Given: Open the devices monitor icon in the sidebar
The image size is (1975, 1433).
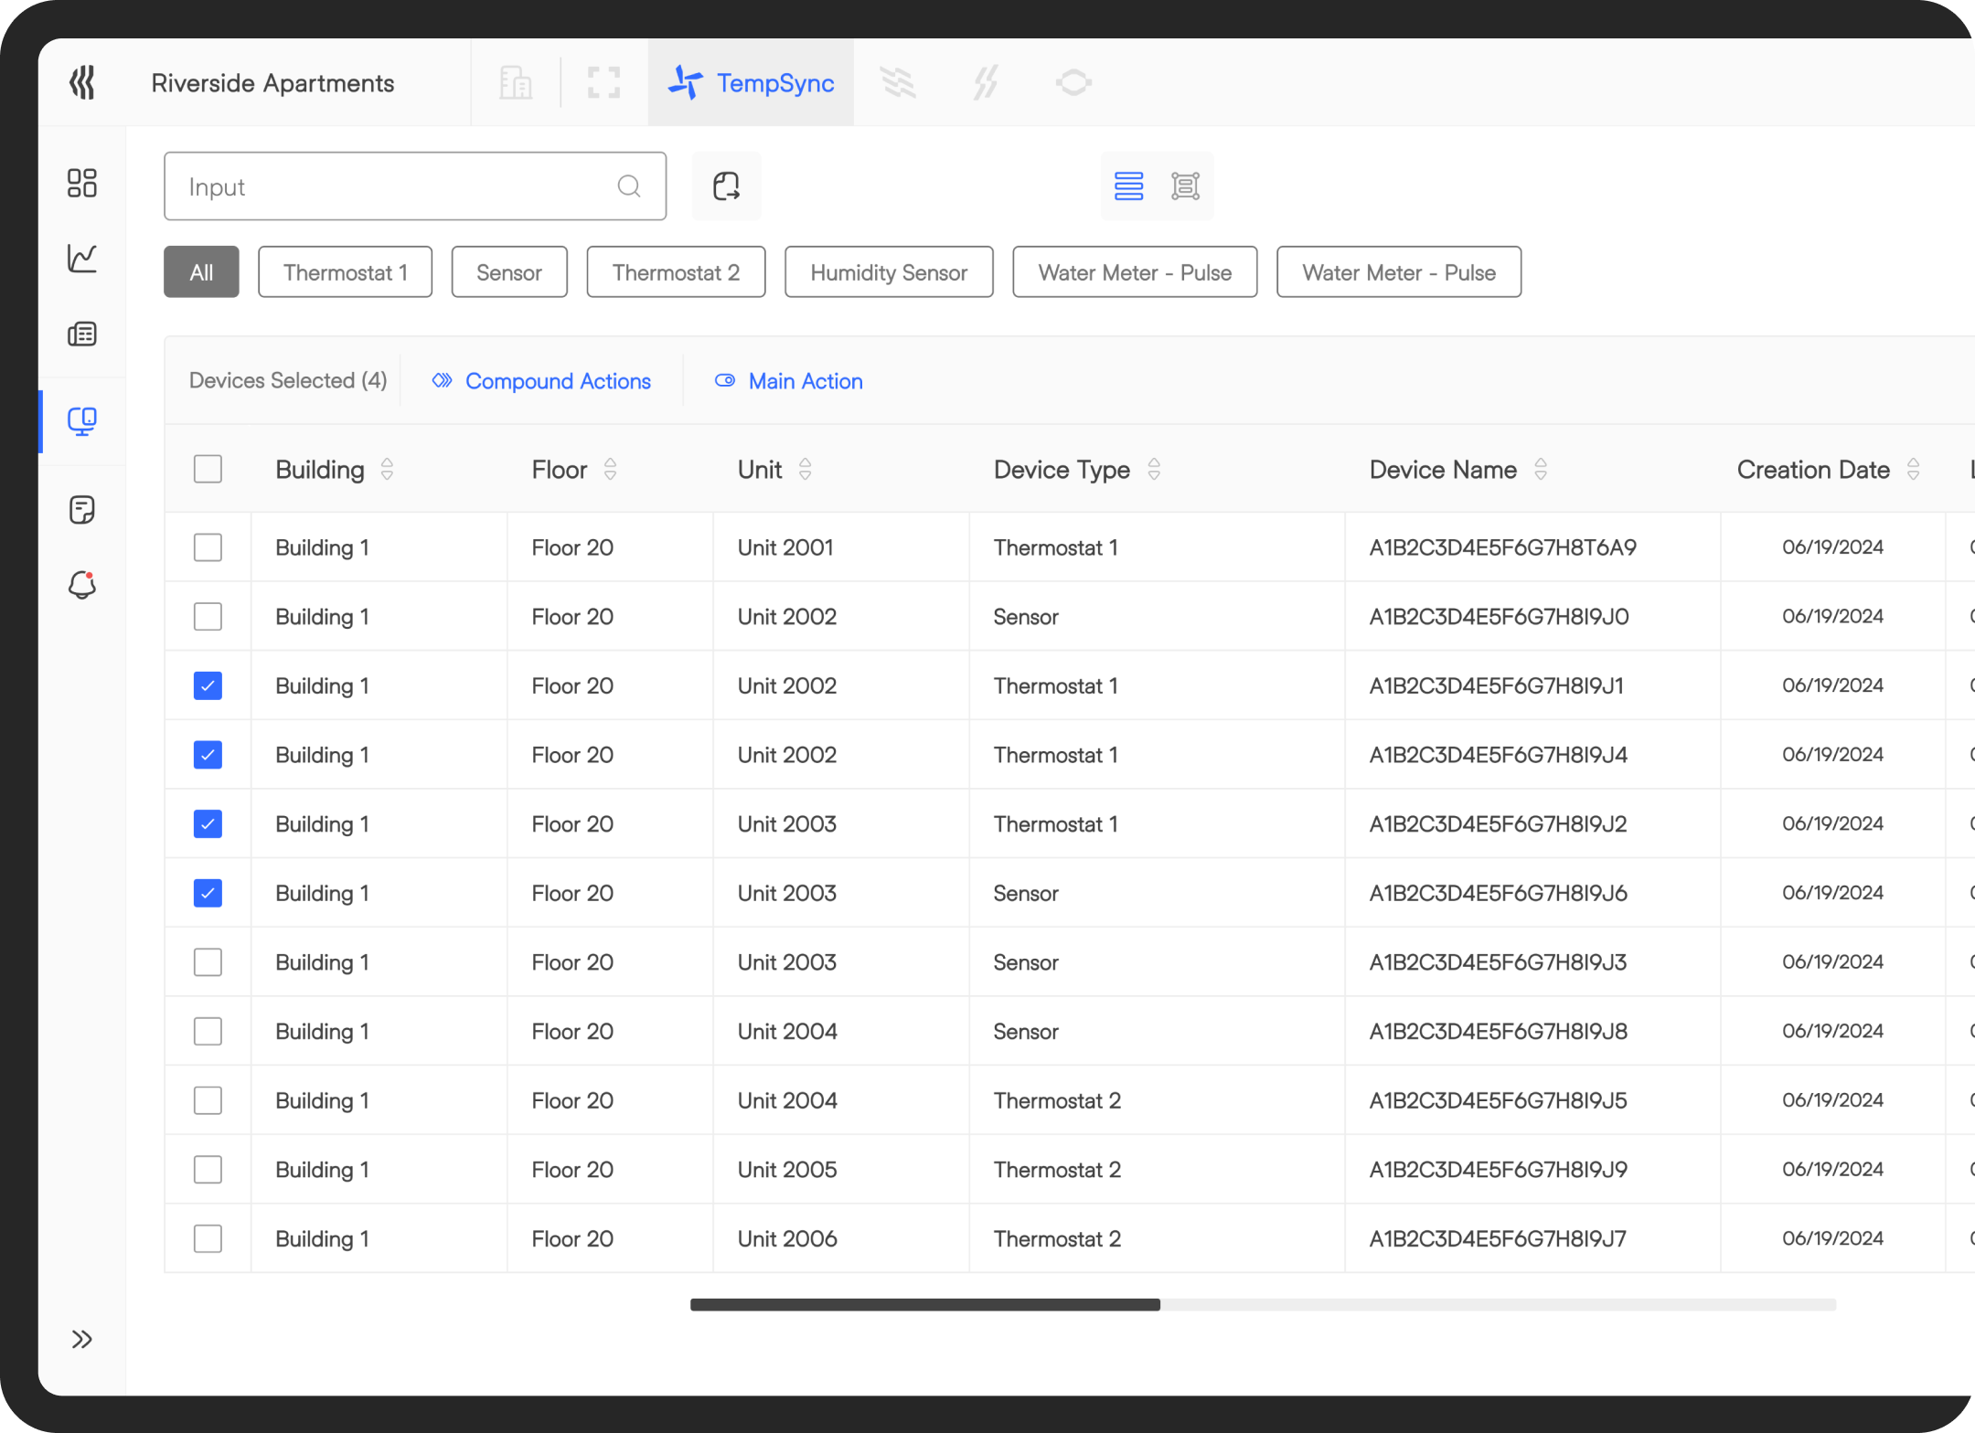Looking at the screenshot, I should coord(82,420).
